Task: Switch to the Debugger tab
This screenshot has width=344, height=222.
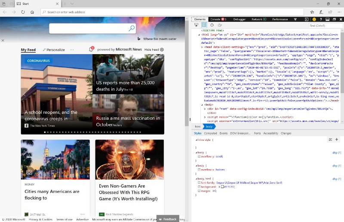Action: [240, 19]
